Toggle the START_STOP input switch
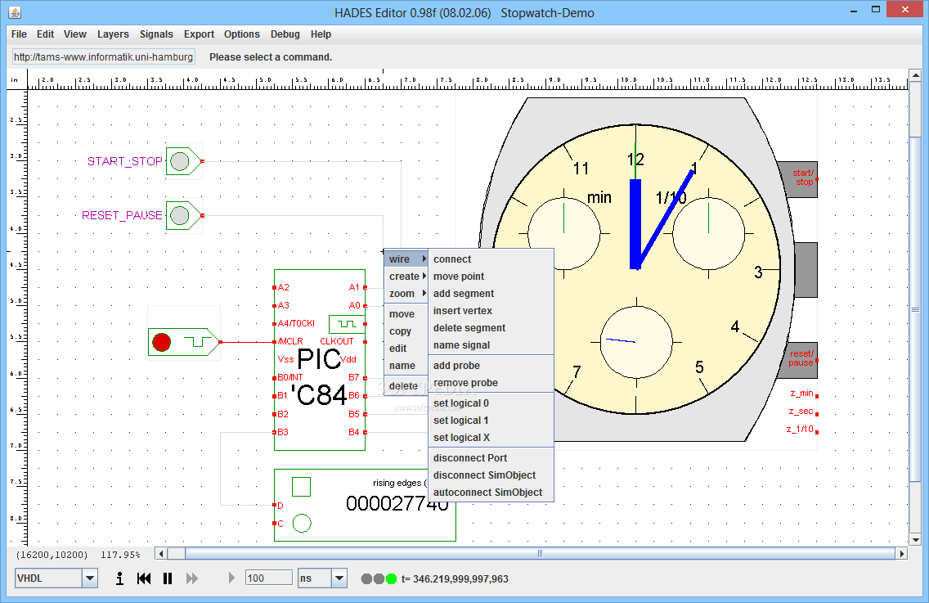929x603 pixels. 180,161
